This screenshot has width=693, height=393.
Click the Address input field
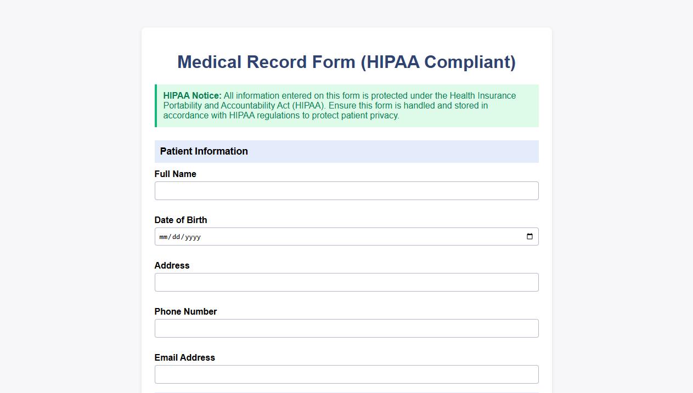click(x=346, y=282)
